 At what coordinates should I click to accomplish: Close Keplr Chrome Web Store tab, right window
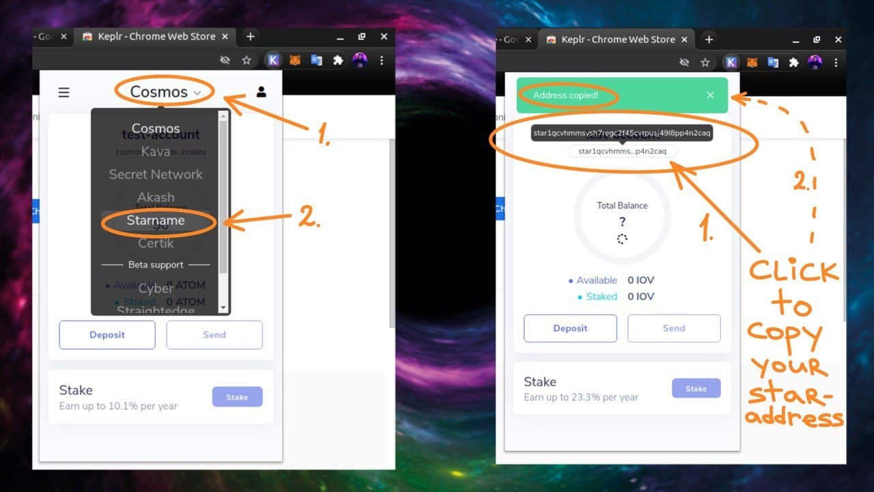click(x=685, y=39)
